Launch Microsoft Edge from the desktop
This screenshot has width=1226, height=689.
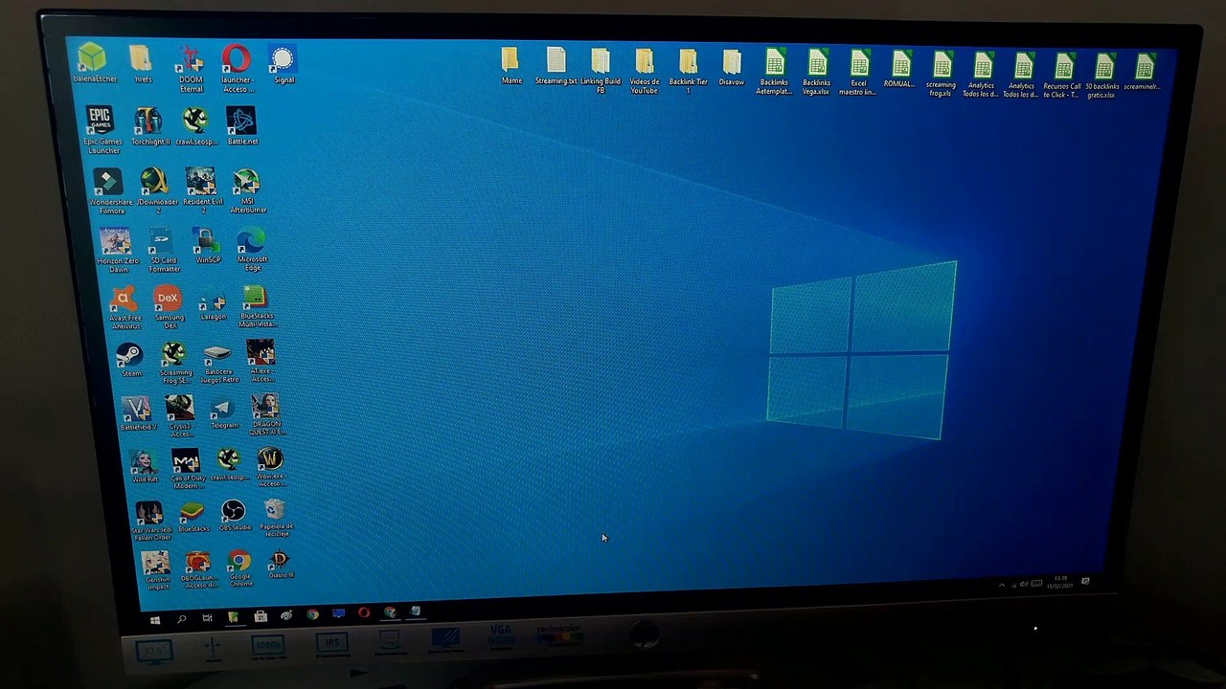(x=252, y=250)
